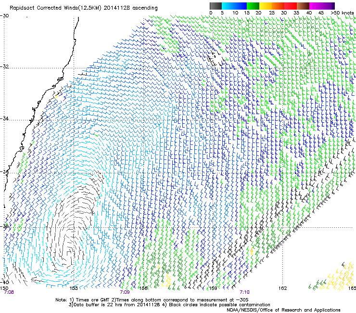Click latitude label '-32'
This screenshot has width=356, height=313.
click(x=4, y=66)
